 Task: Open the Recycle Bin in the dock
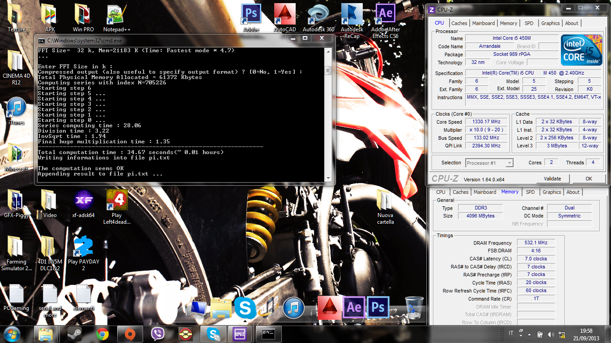coord(414,308)
